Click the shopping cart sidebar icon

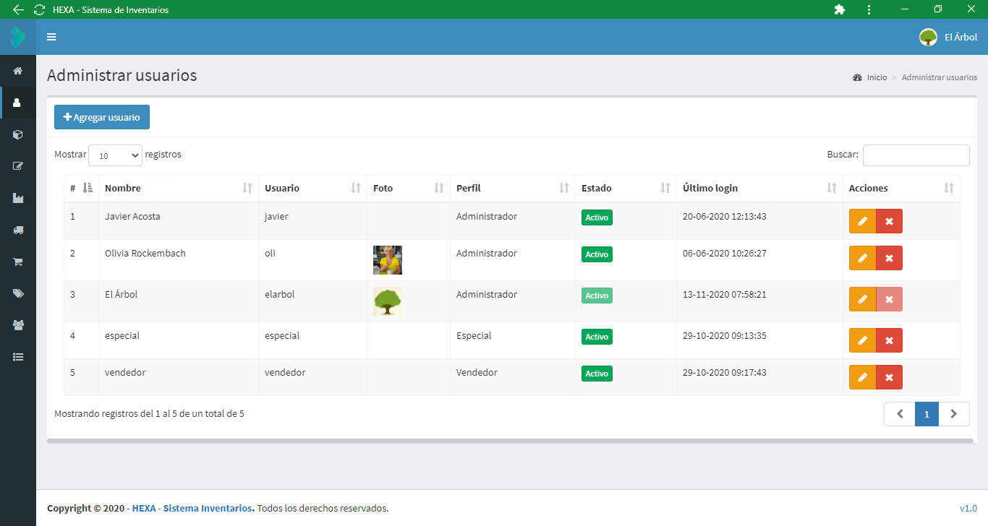coord(18,262)
